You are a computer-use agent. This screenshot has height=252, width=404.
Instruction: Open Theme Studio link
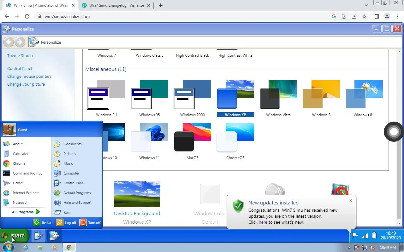click(x=20, y=55)
